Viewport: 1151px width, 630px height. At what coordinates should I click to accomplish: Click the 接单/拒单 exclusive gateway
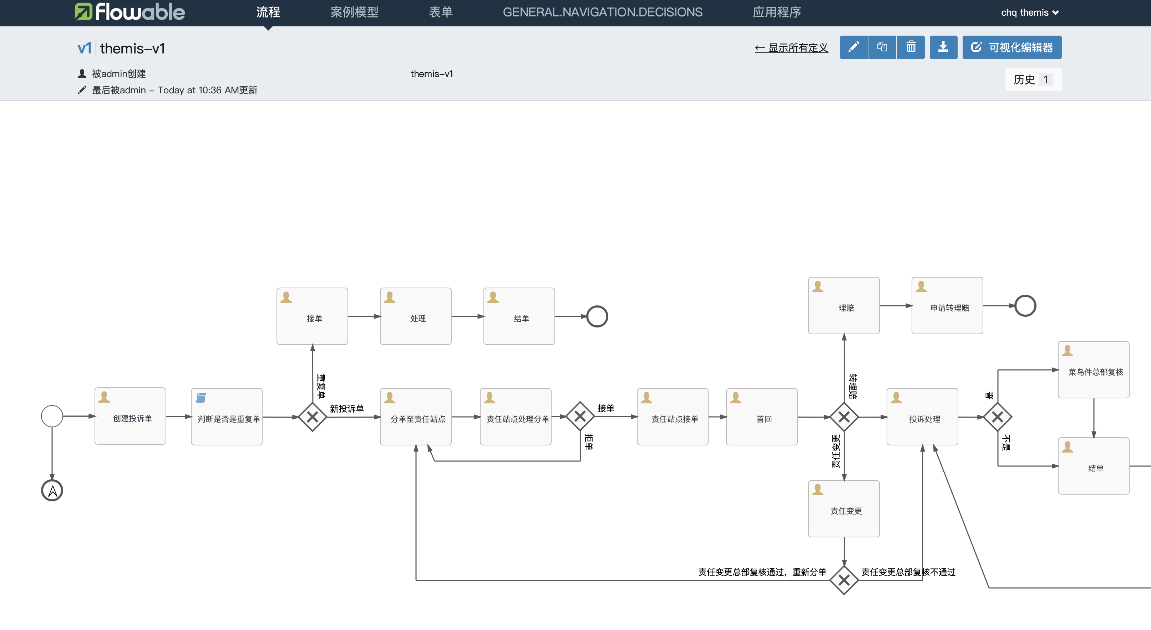click(x=580, y=417)
